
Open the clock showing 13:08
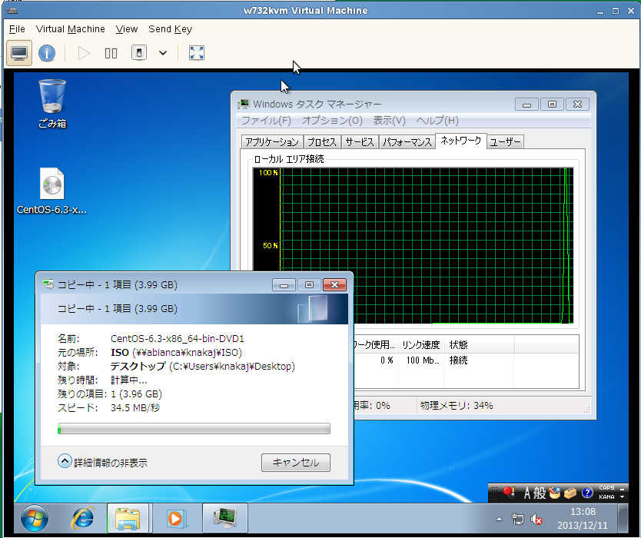583,518
